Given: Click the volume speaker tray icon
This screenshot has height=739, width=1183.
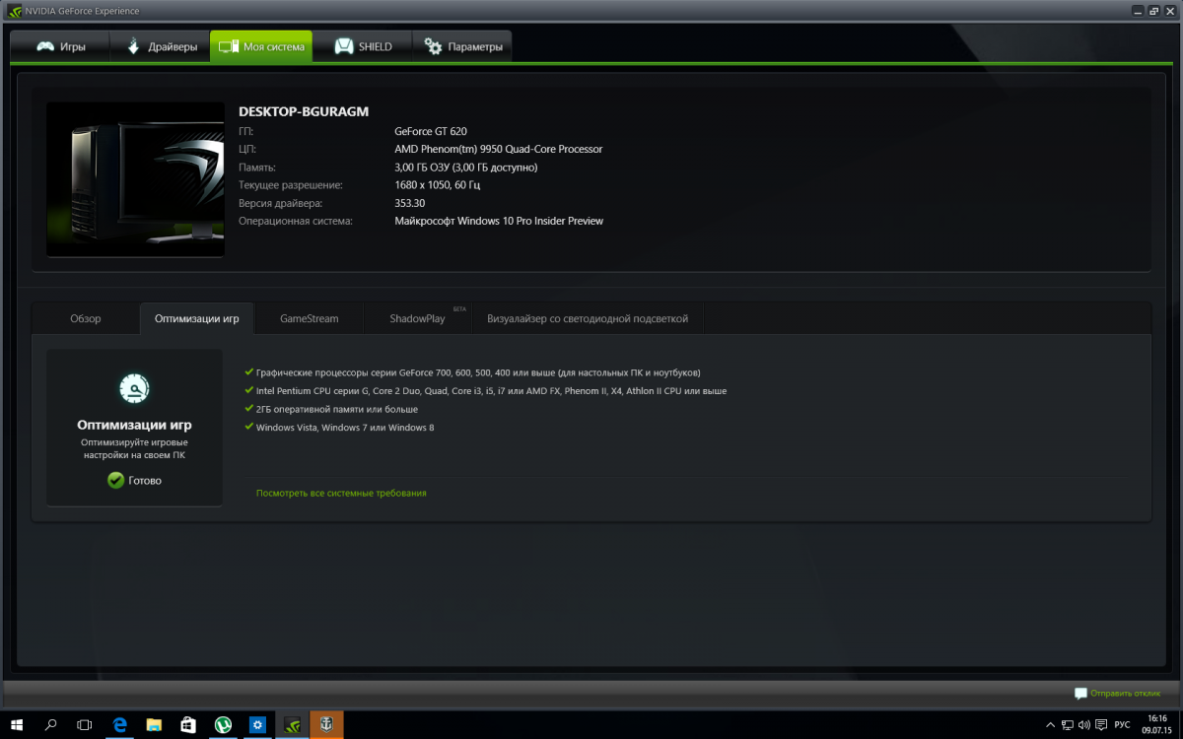Looking at the screenshot, I should pos(1084,725).
